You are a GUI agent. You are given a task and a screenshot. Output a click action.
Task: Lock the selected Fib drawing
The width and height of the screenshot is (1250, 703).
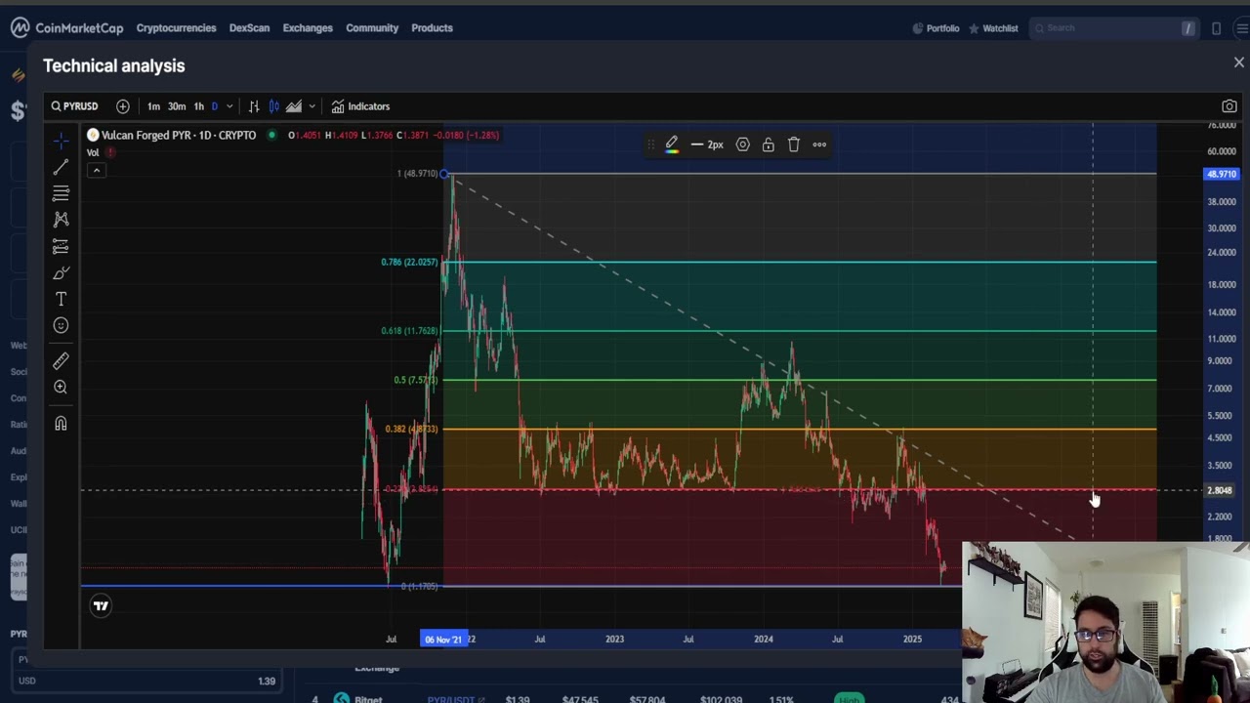769,145
